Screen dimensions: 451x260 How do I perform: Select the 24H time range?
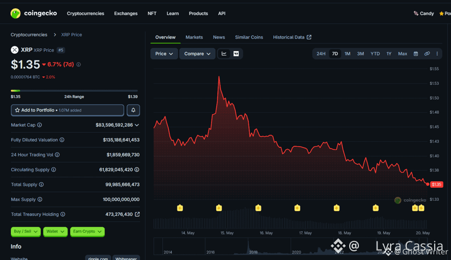321,54
